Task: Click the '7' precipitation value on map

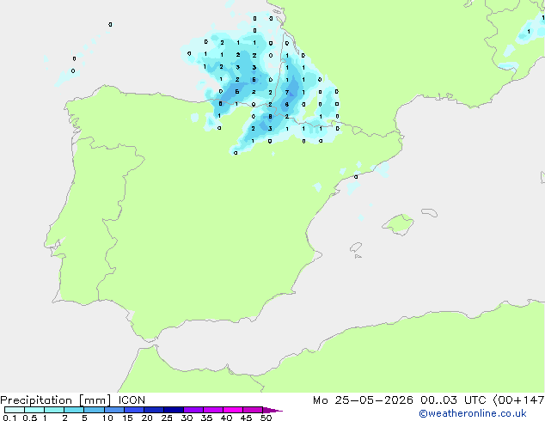Action: coord(287,93)
